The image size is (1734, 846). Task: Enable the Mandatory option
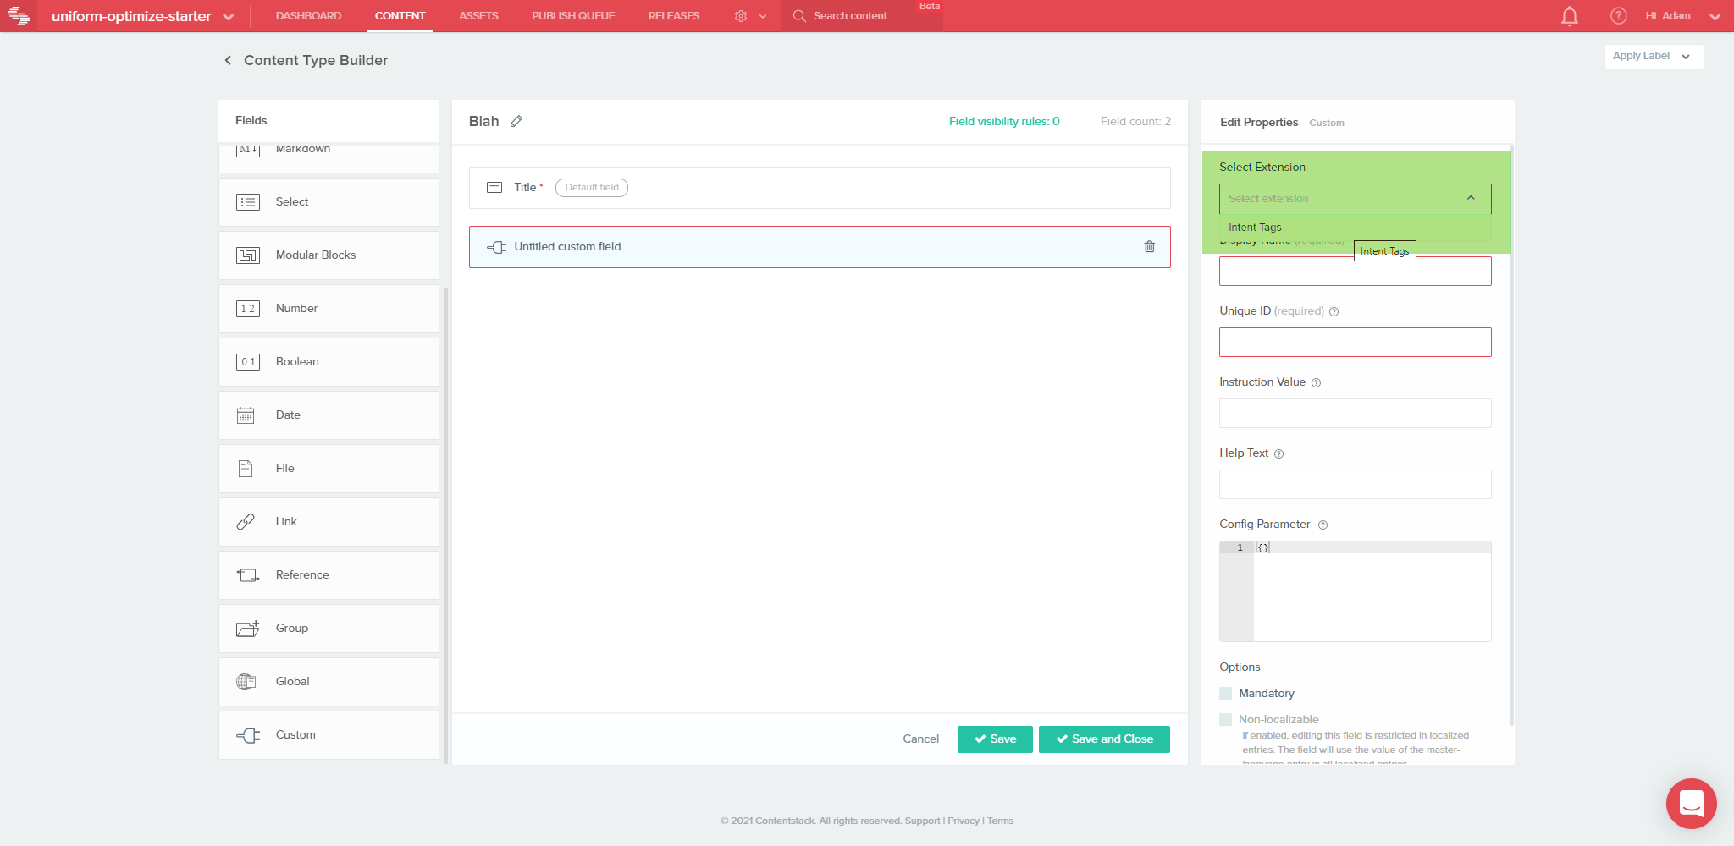1225,693
